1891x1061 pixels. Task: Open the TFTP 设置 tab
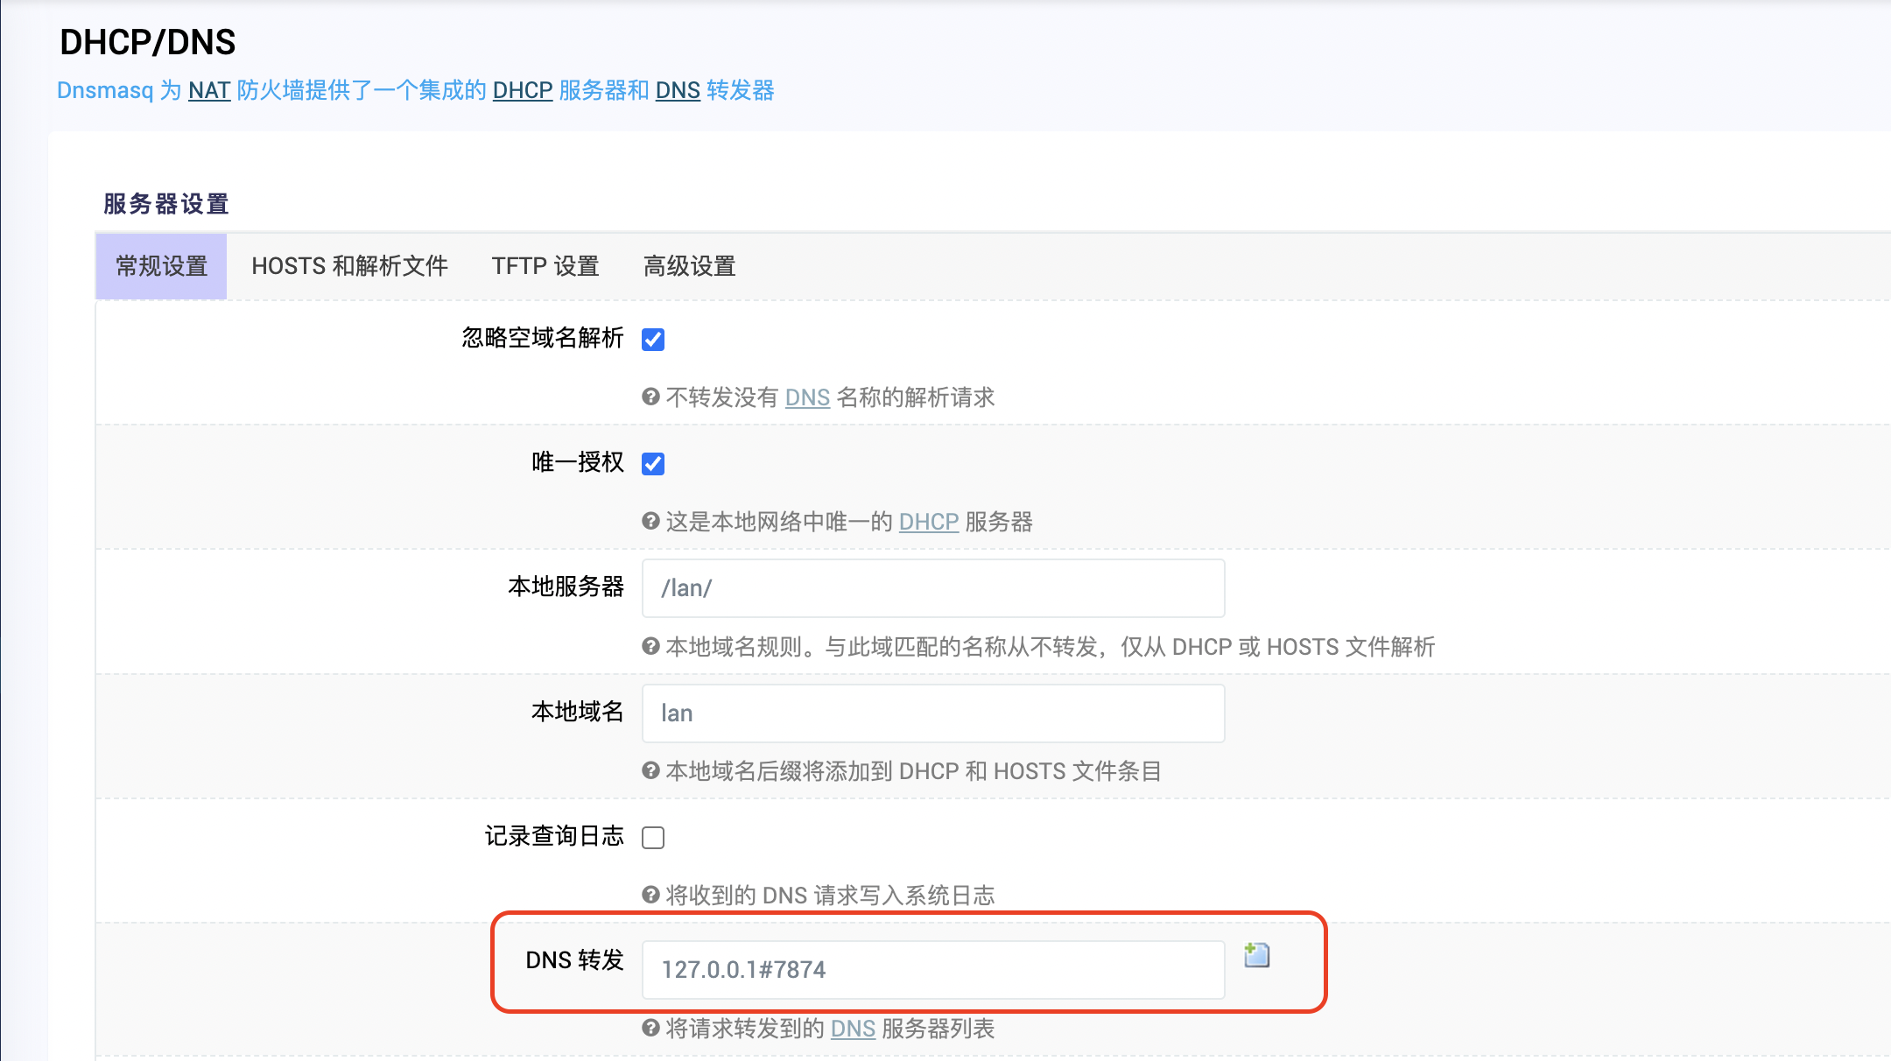(545, 266)
